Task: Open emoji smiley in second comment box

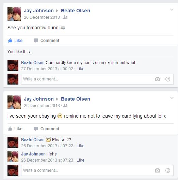Action: click(x=168, y=170)
